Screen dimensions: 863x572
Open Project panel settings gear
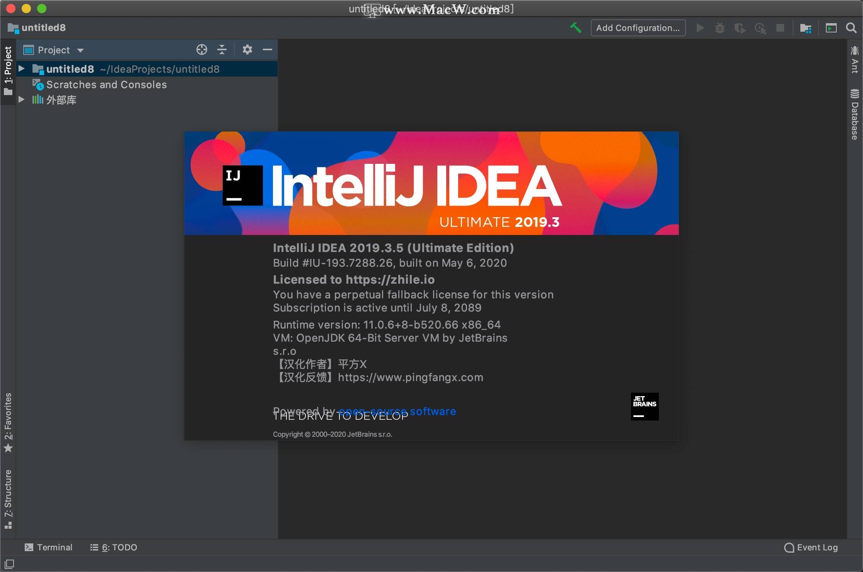tap(247, 49)
